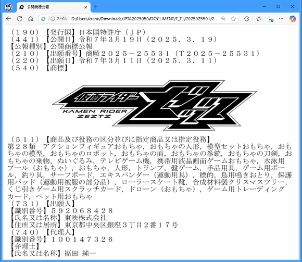The height and width of the screenshot is (262, 302).
Task: Click address 東京都中央区銀座3丁目2番17号
Action: coord(121,225)
